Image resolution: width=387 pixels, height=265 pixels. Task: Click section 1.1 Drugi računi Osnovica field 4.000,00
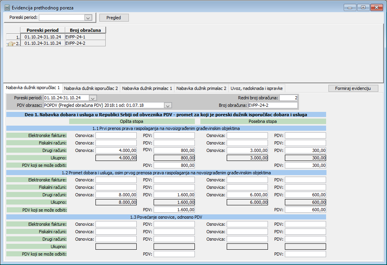(x=116, y=150)
